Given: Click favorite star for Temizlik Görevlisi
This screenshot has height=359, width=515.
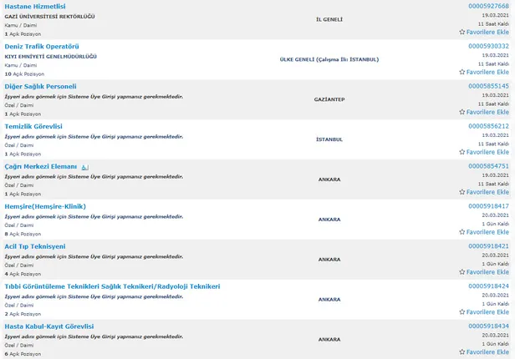Looking at the screenshot, I should click(x=462, y=153).
